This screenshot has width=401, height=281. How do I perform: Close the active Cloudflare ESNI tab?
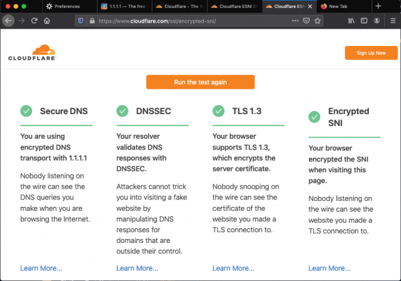pos(308,6)
